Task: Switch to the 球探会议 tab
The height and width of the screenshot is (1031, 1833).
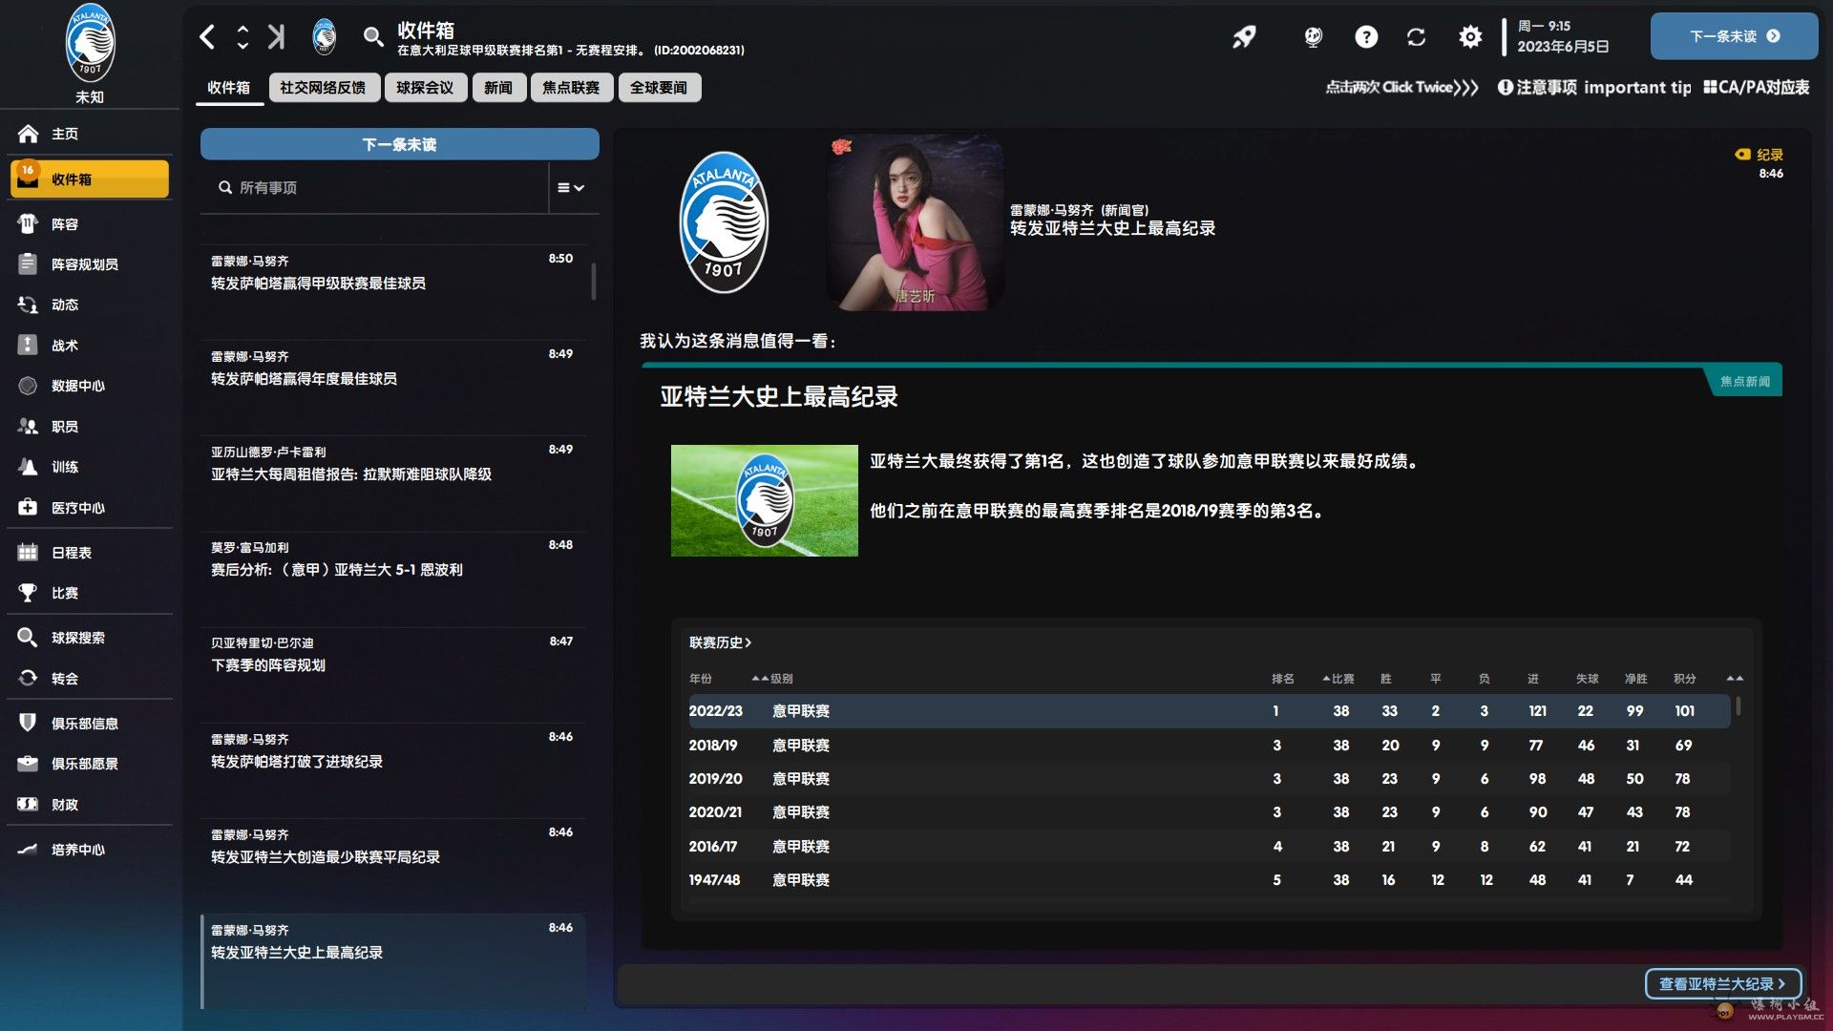Action: point(425,88)
